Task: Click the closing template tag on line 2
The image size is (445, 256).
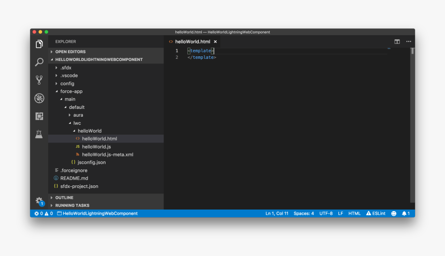Action: point(202,57)
